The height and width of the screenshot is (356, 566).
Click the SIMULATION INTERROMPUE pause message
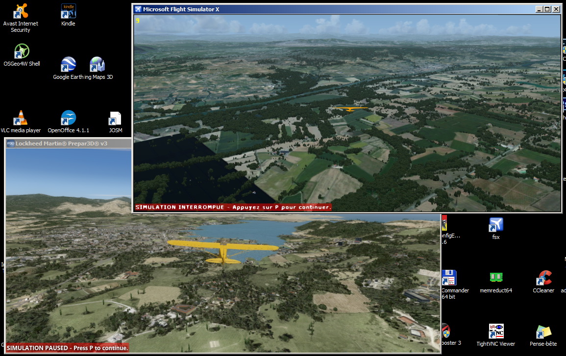[x=232, y=207]
